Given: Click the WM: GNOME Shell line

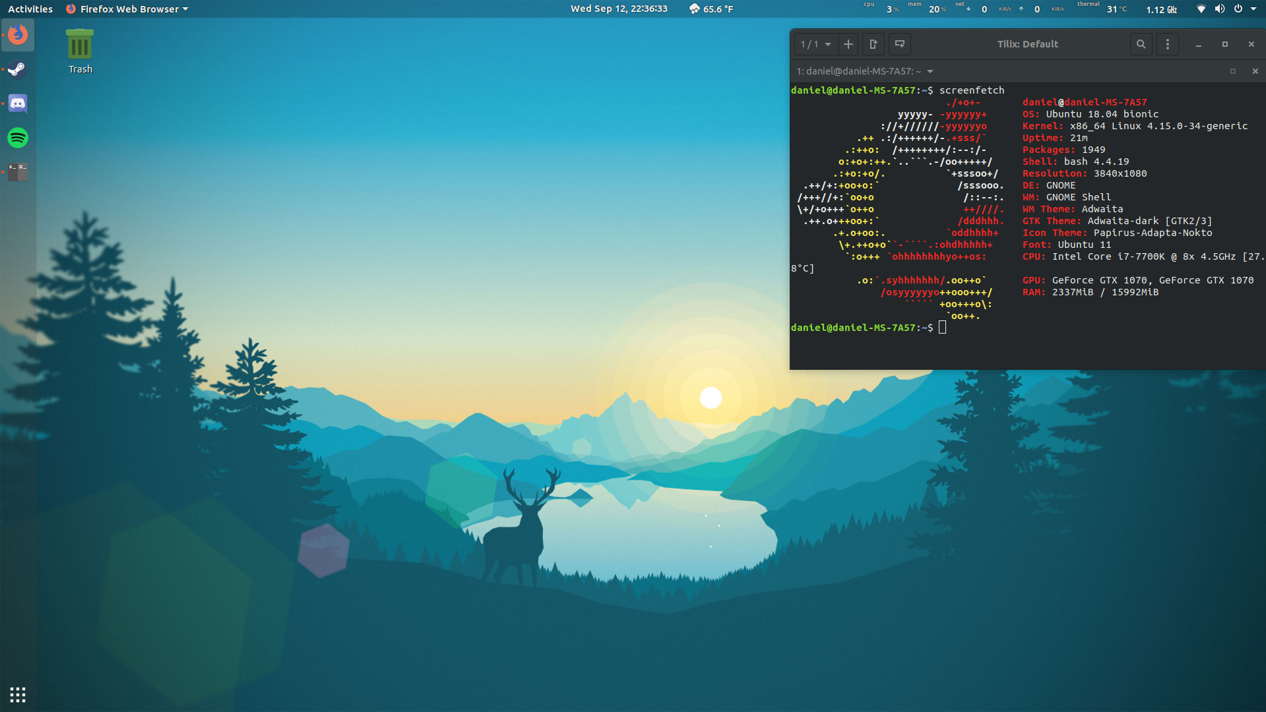Looking at the screenshot, I should click(1067, 197).
